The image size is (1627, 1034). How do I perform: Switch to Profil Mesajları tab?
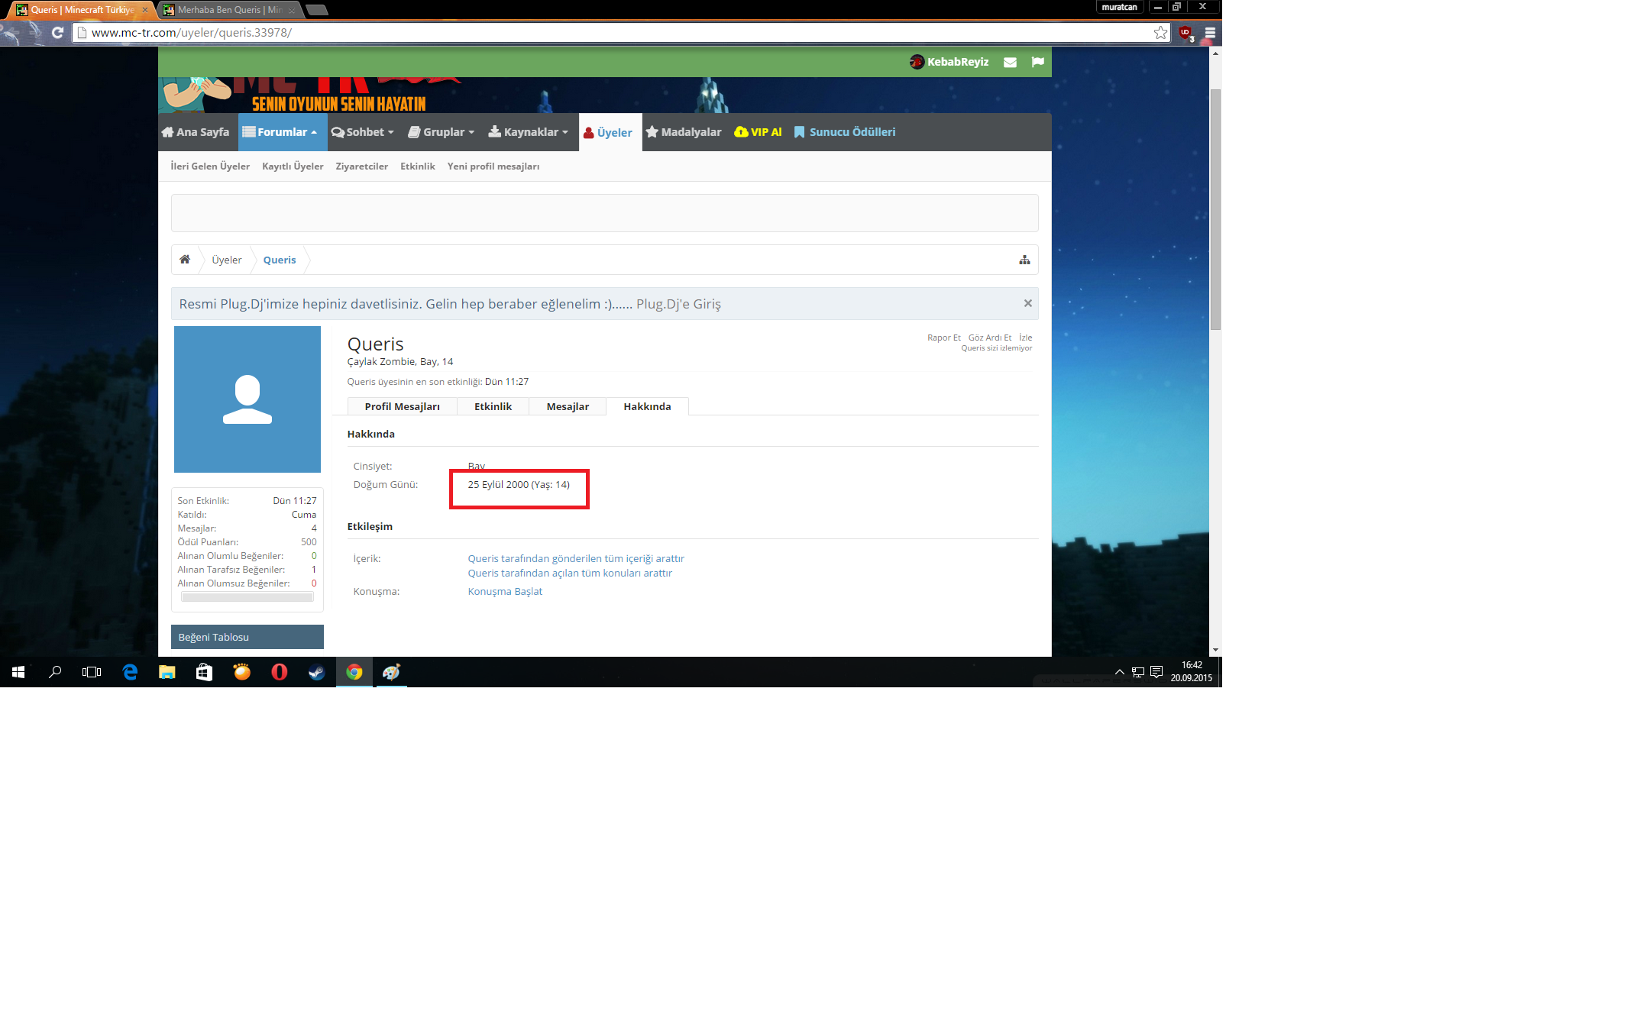(x=403, y=406)
